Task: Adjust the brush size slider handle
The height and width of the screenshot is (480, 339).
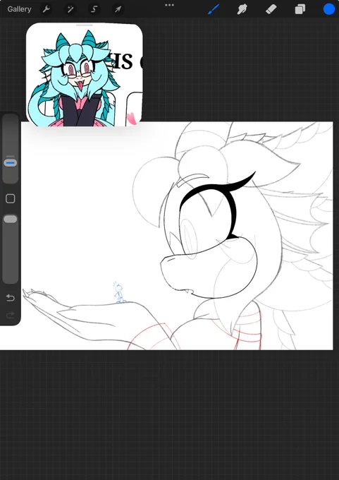Action: pos(11,162)
